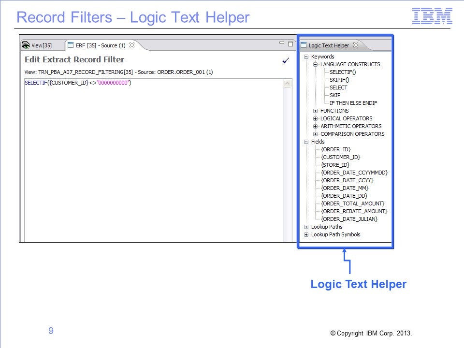Click the SELECTIF word in the editor
The image size is (464, 348).
point(36,83)
